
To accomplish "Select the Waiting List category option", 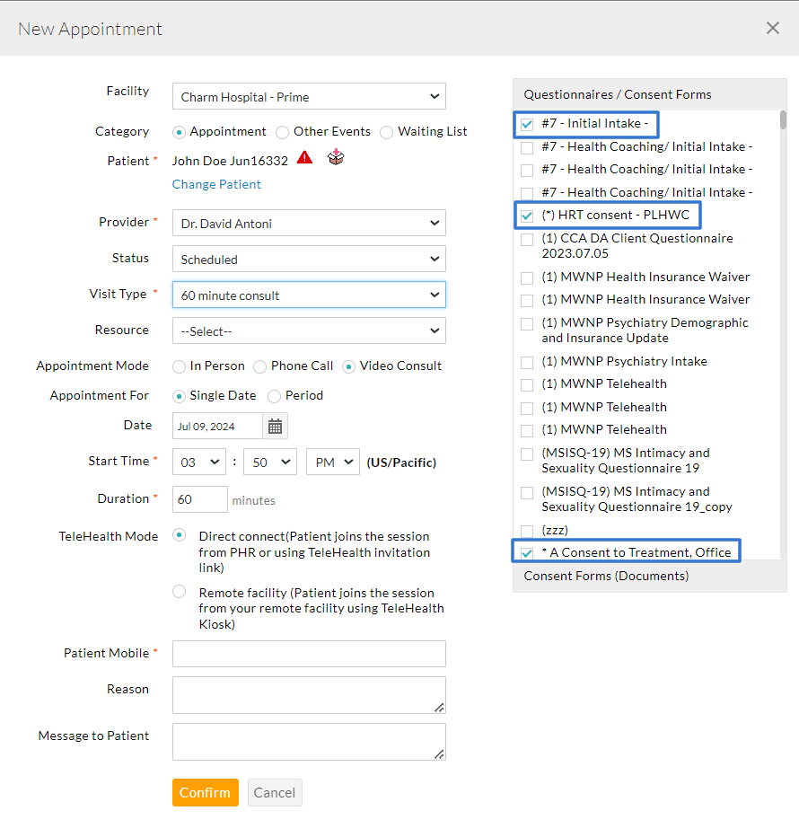I will pos(387,132).
